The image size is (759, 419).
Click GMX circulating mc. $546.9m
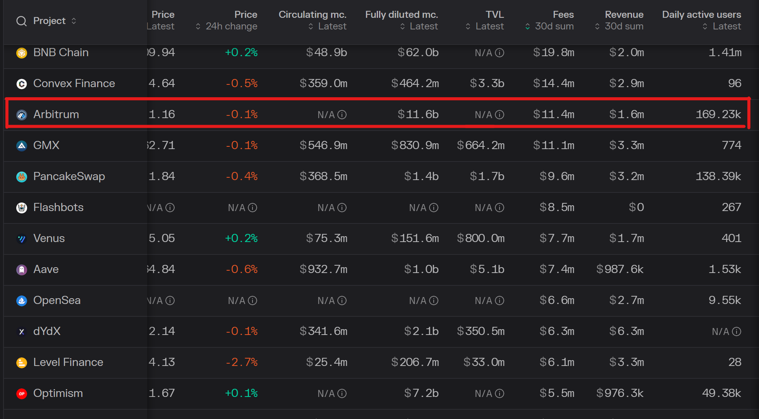(x=323, y=145)
